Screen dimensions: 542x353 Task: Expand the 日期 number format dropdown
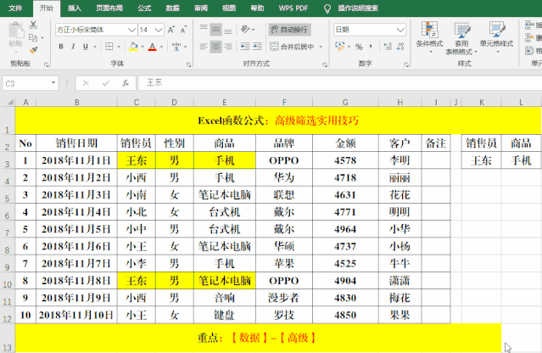[399, 30]
